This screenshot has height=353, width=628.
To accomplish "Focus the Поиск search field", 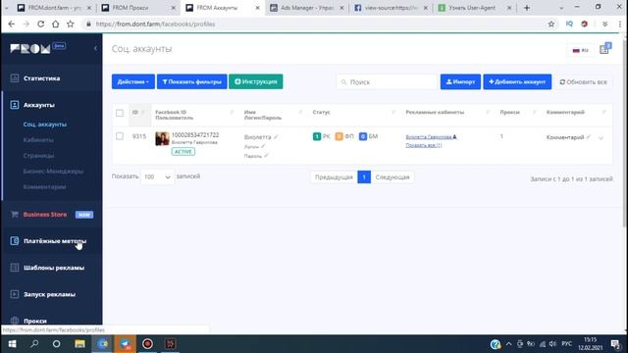I will [x=387, y=82].
